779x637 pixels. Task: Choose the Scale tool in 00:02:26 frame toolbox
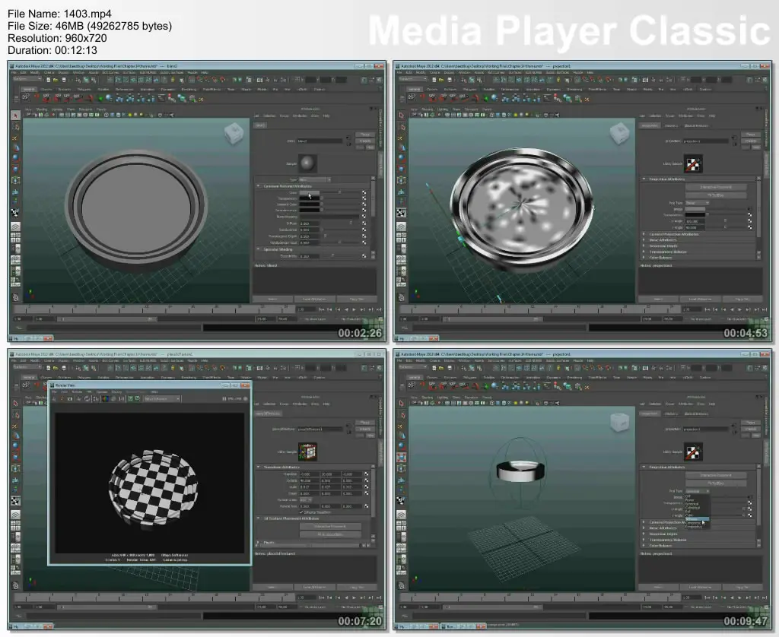15,169
